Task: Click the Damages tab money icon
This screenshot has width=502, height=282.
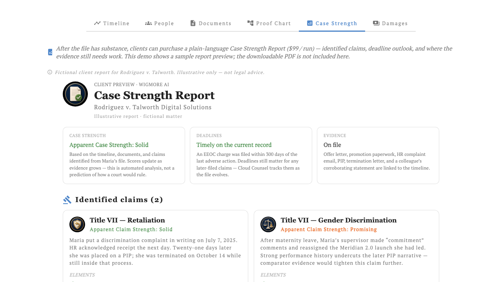Action: click(x=376, y=23)
